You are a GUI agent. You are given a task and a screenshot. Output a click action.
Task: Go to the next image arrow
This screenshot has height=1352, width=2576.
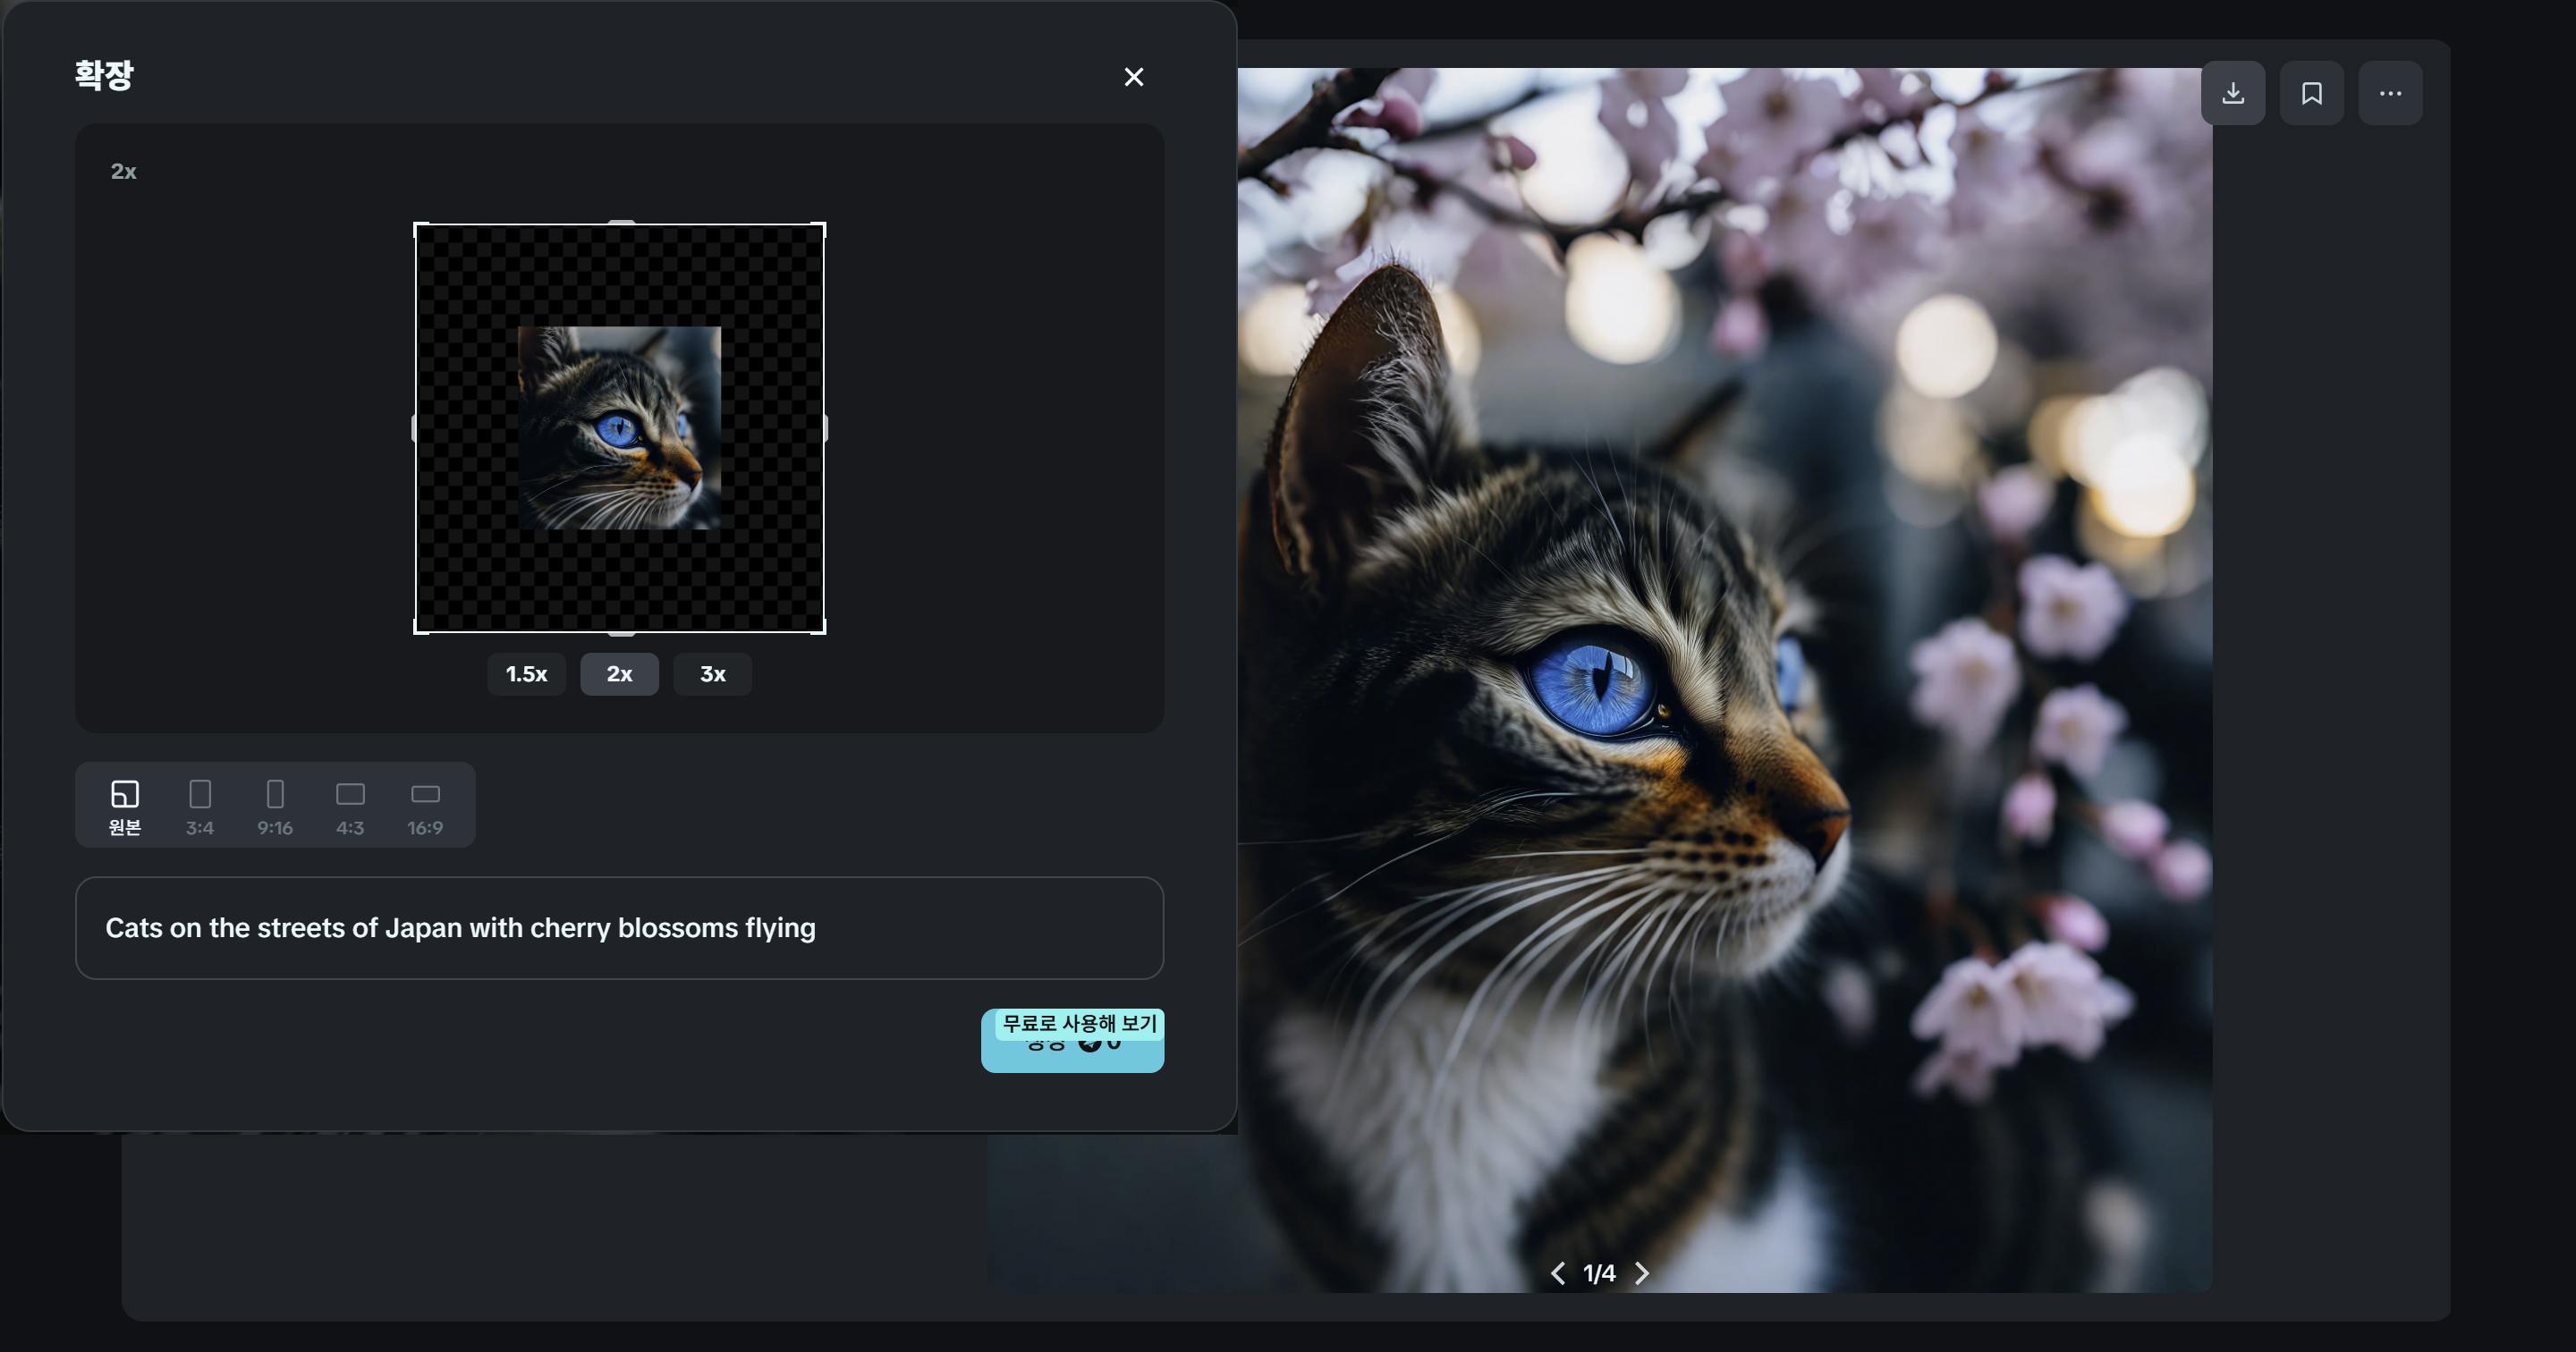pyautogui.click(x=1642, y=1273)
